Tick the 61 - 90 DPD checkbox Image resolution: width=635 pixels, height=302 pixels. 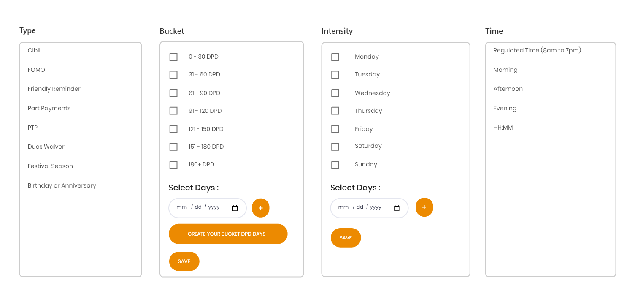173,93
